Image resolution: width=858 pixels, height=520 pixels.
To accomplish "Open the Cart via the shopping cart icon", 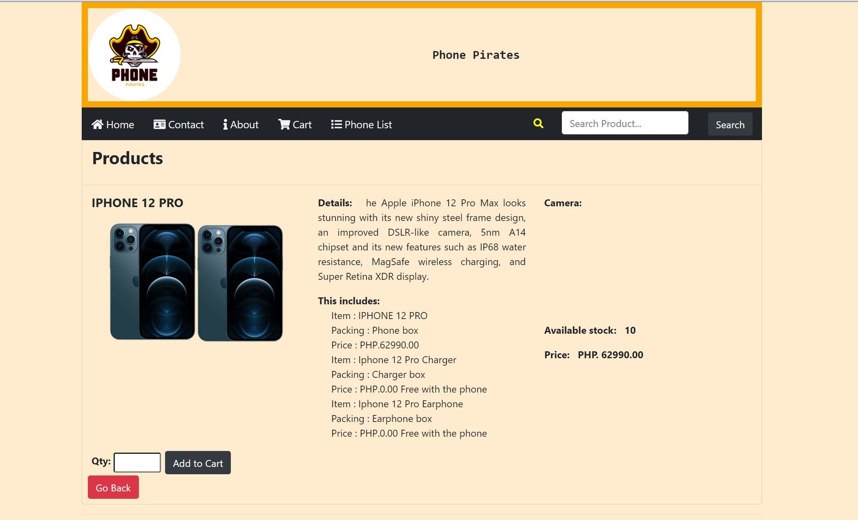I will pos(284,124).
